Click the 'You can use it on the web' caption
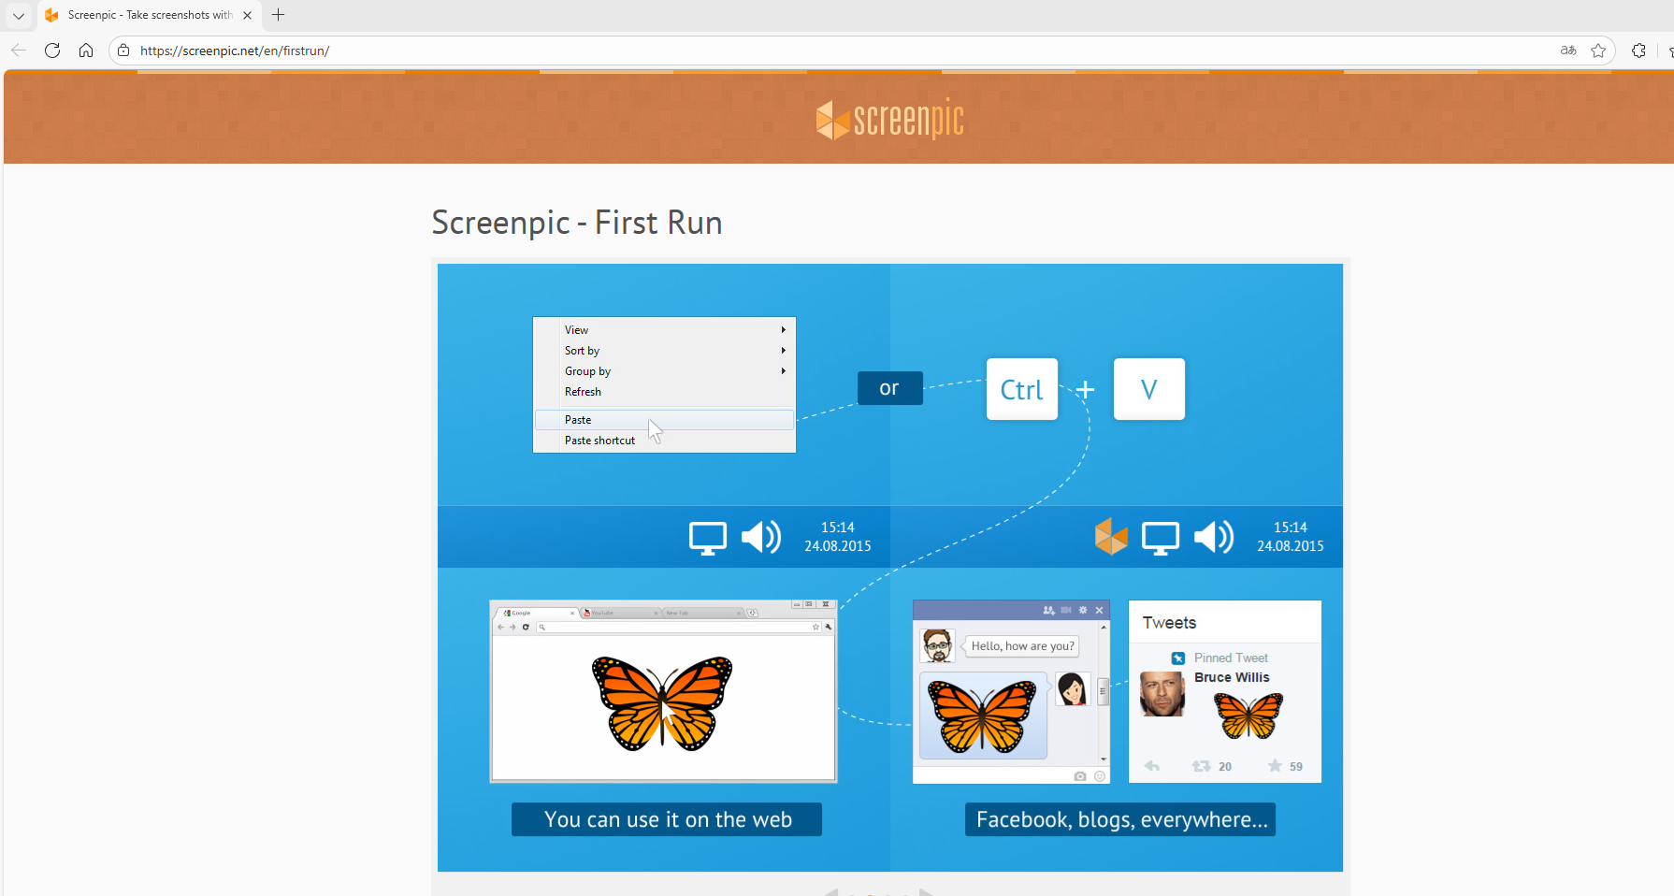Viewport: 1674px width, 896px height. click(x=667, y=819)
